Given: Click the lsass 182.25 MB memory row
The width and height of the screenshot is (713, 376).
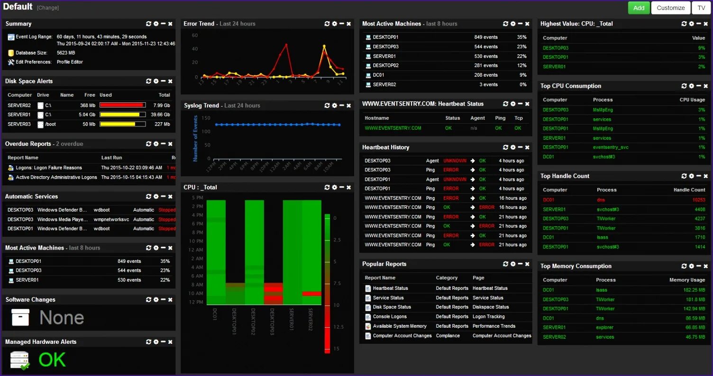Looking at the screenshot, I should [624, 290].
